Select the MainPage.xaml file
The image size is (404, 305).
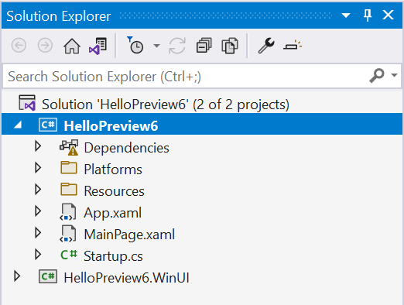[129, 235]
